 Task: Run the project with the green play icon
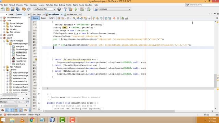tap(76, 9)
